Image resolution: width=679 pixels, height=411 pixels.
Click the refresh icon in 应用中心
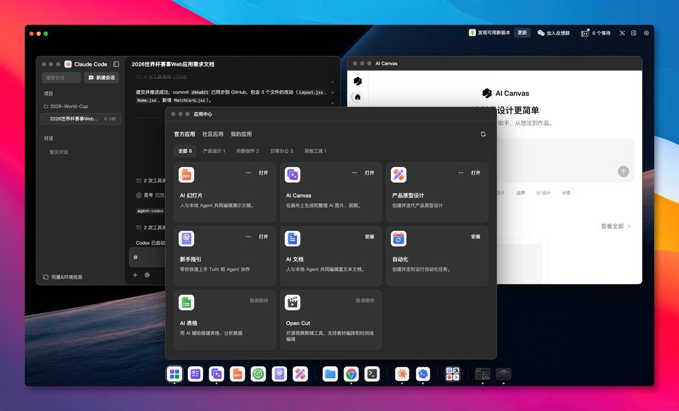coord(483,134)
